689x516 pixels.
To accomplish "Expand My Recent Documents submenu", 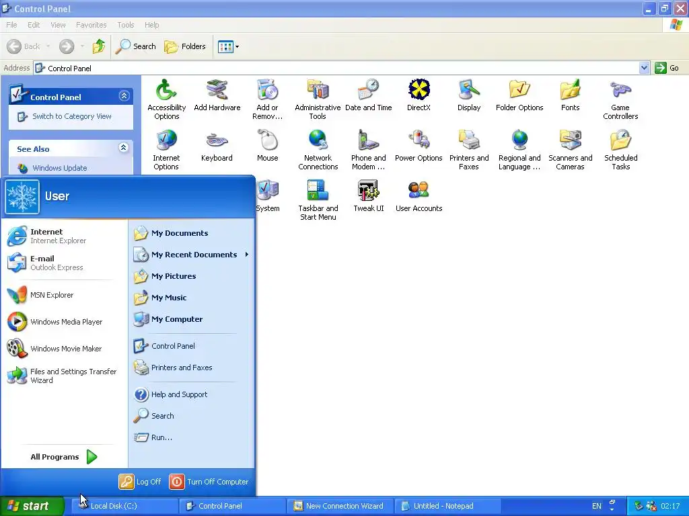I will [x=192, y=255].
